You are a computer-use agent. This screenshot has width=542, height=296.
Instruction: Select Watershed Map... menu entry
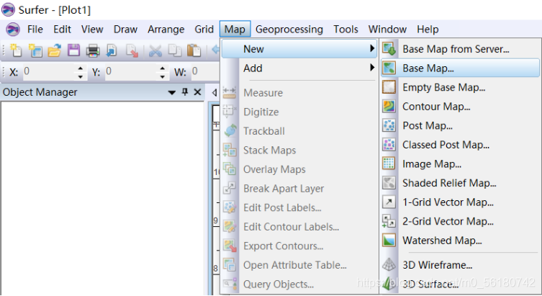click(460, 241)
